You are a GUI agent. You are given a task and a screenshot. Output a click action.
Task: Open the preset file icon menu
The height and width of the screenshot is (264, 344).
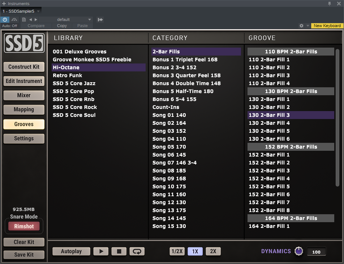click(24, 19)
